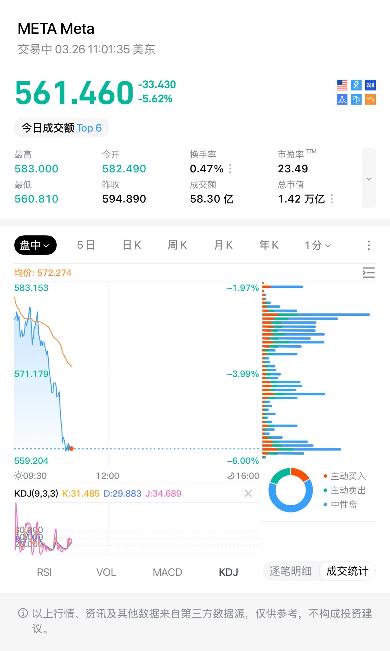This screenshot has height=651, width=390.
Task: Select the RSI indicator
Action: (x=44, y=572)
